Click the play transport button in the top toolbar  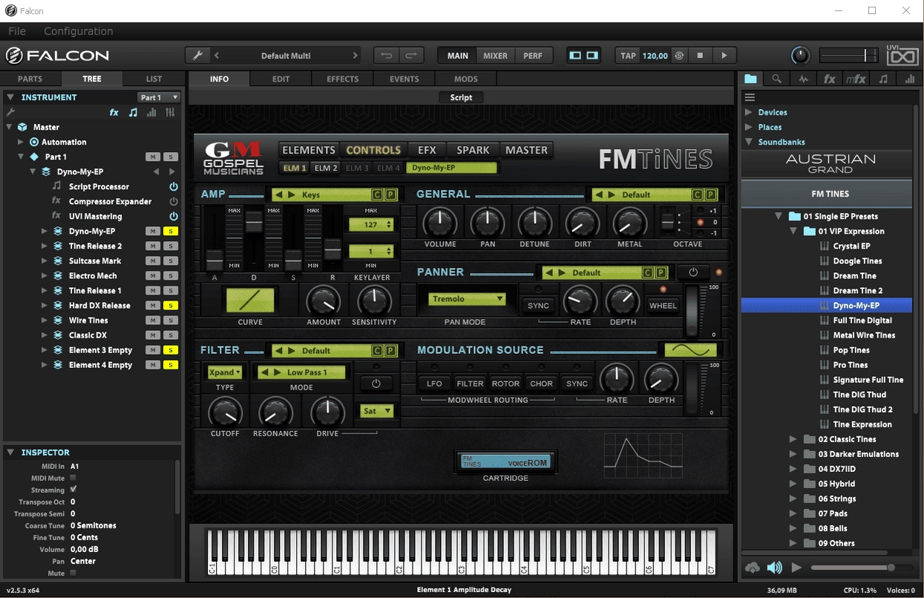point(724,56)
